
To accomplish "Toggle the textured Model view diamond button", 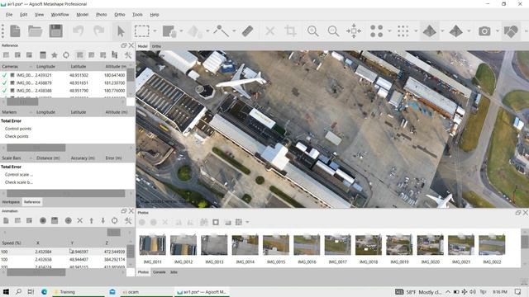I will (x=430, y=31).
